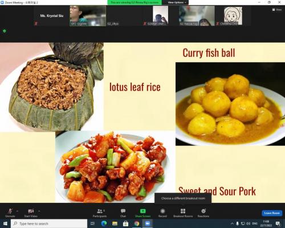Click the Type here to search box
This screenshot has width=285, height=228.
coord(49,223)
